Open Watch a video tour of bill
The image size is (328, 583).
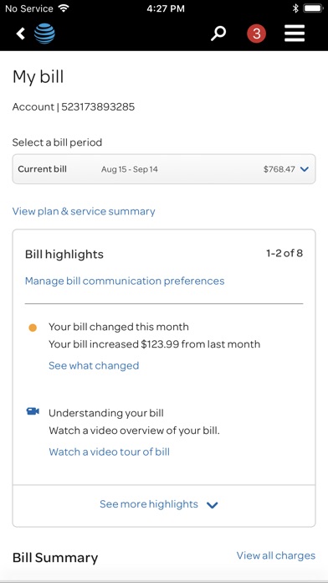coord(110,451)
